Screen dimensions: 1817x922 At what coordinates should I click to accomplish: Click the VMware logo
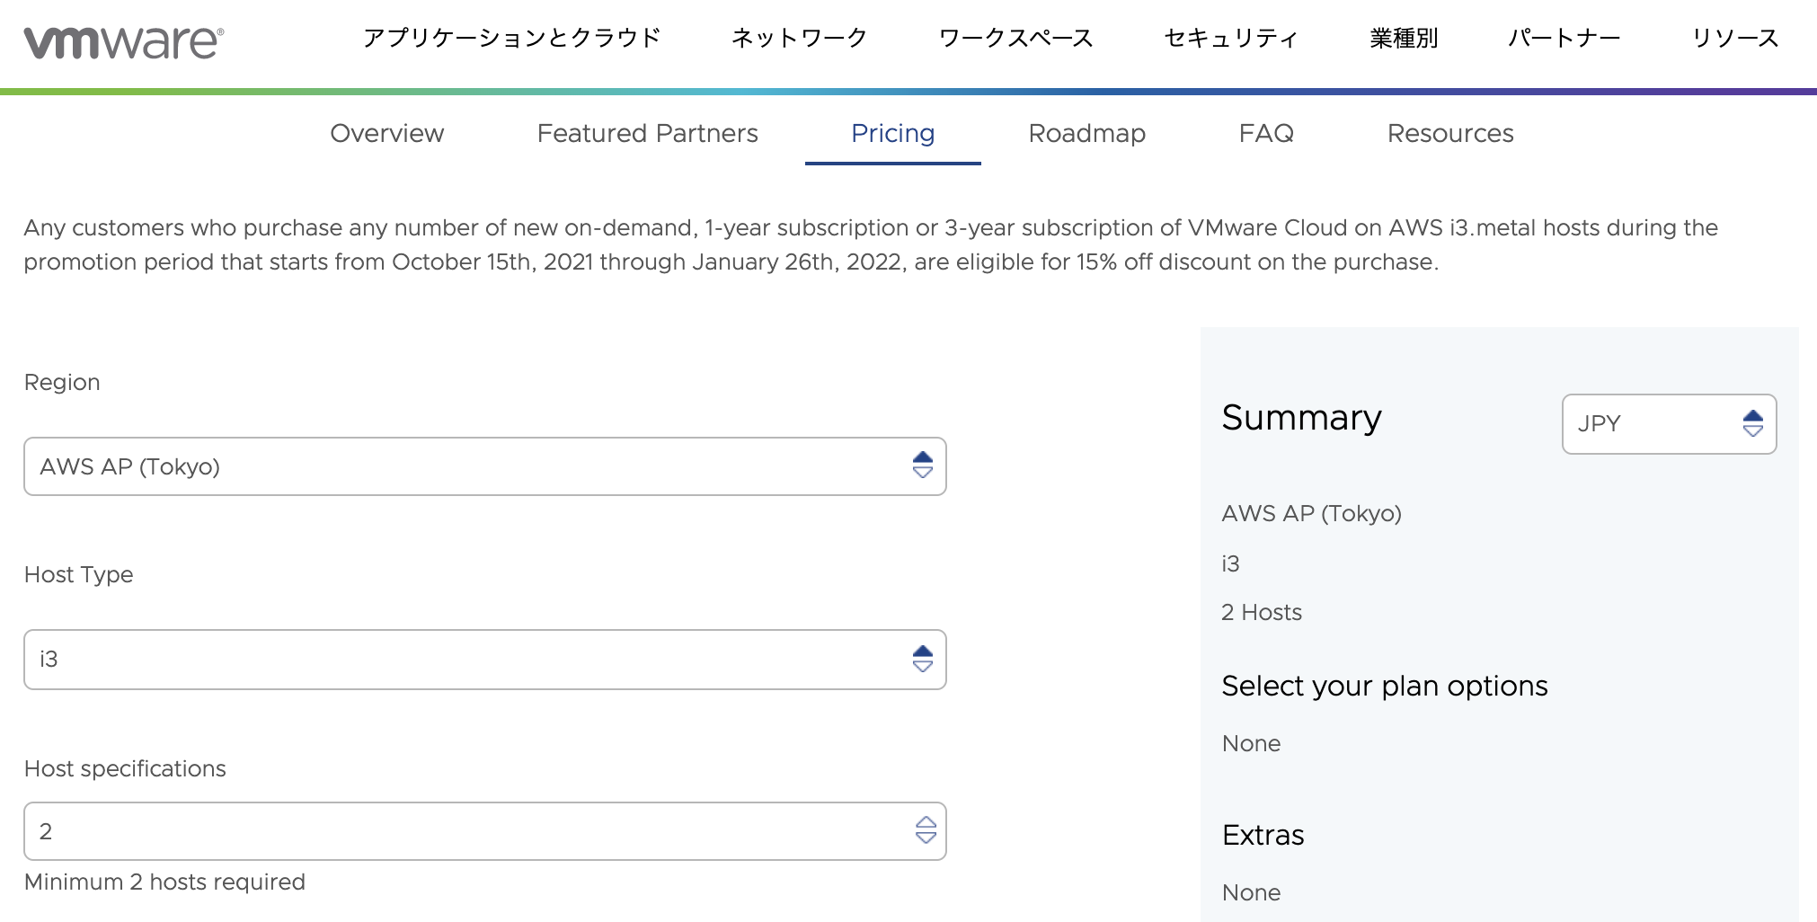click(124, 42)
